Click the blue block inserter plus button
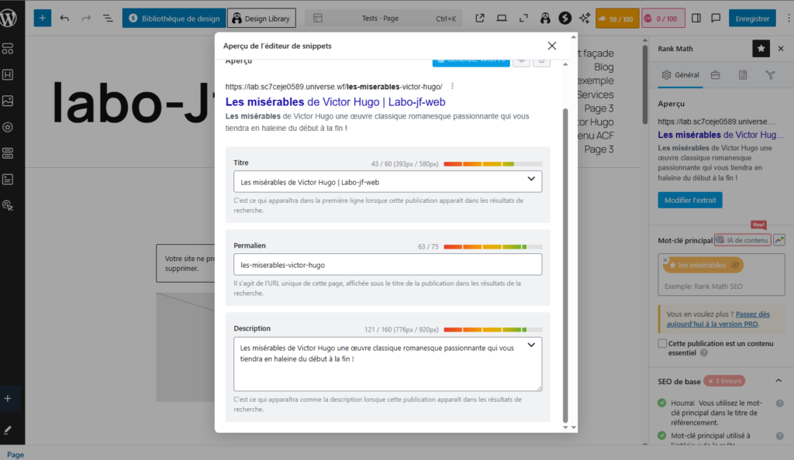The height and width of the screenshot is (460, 794). point(43,18)
